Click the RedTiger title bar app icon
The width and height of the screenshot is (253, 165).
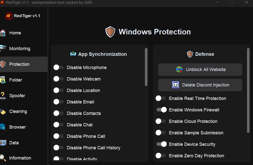[2, 2]
